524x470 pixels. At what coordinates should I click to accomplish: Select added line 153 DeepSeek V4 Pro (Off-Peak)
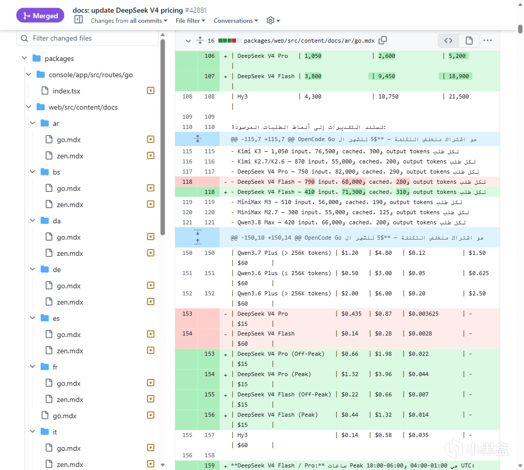tap(337, 359)
